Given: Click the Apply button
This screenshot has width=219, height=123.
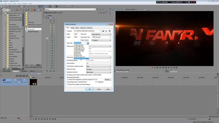Looking at the screenshot, I should coord(108,89).
